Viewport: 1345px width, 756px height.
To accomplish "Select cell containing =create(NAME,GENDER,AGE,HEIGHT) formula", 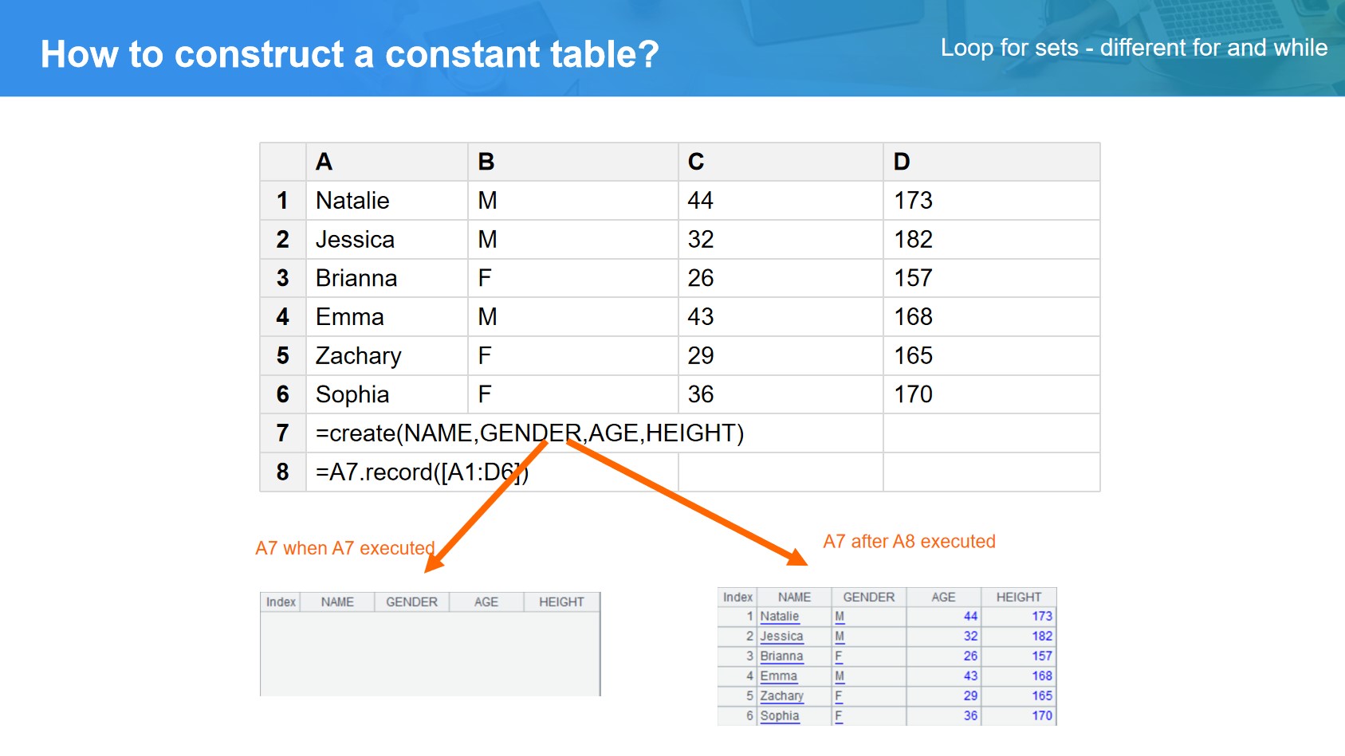I will click(x=529, y=433).
